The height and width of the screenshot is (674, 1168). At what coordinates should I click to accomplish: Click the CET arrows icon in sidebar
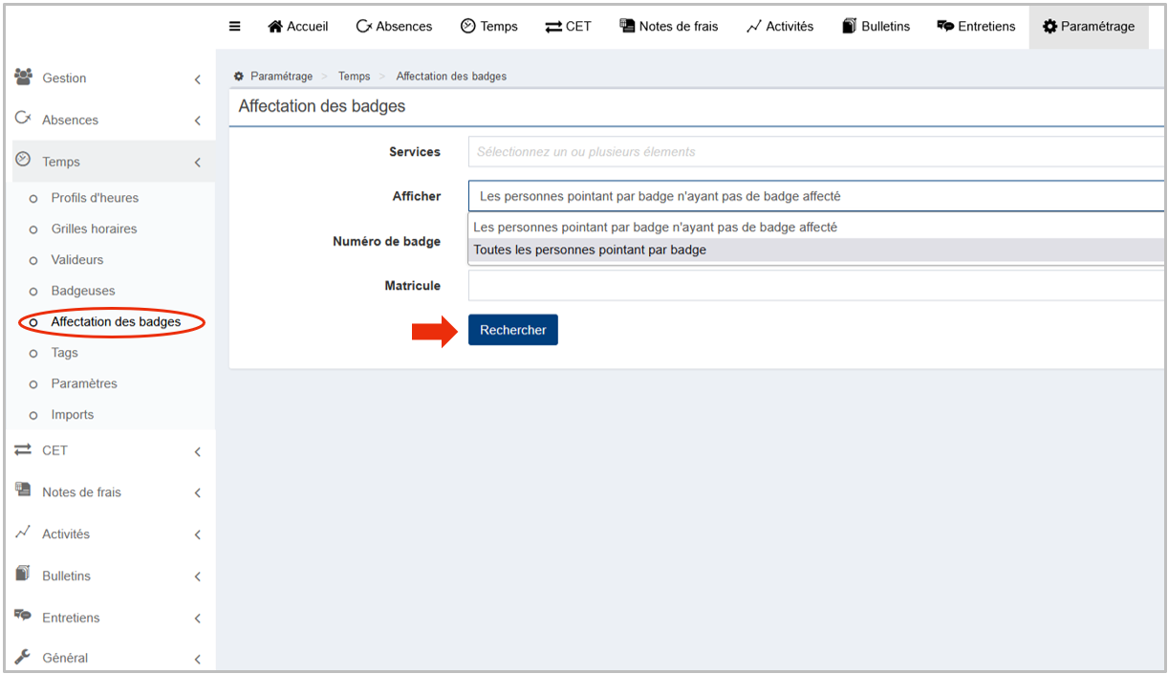pos(24,449)
